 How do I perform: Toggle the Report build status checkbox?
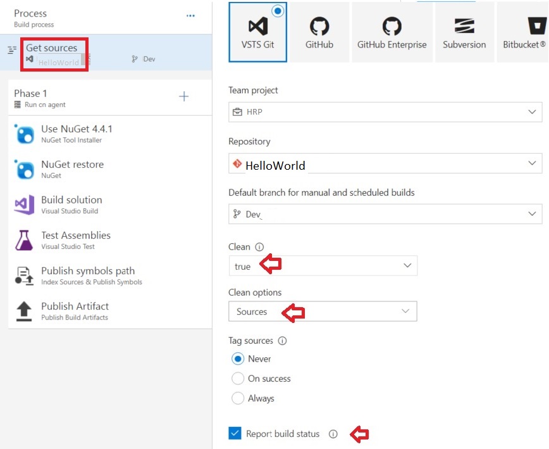pos(235,434)
